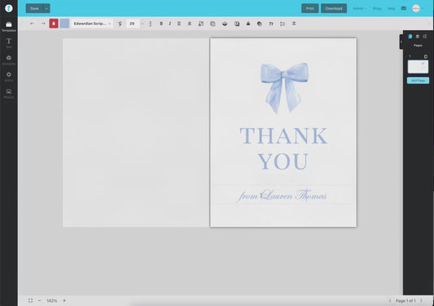Open the Shop menu item
The height and width of the screenshot is (306, 434).
[x=377, y=8]
